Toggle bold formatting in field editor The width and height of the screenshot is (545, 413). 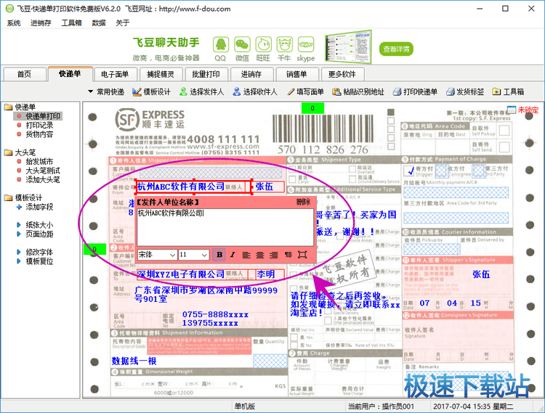coord(219,255)
